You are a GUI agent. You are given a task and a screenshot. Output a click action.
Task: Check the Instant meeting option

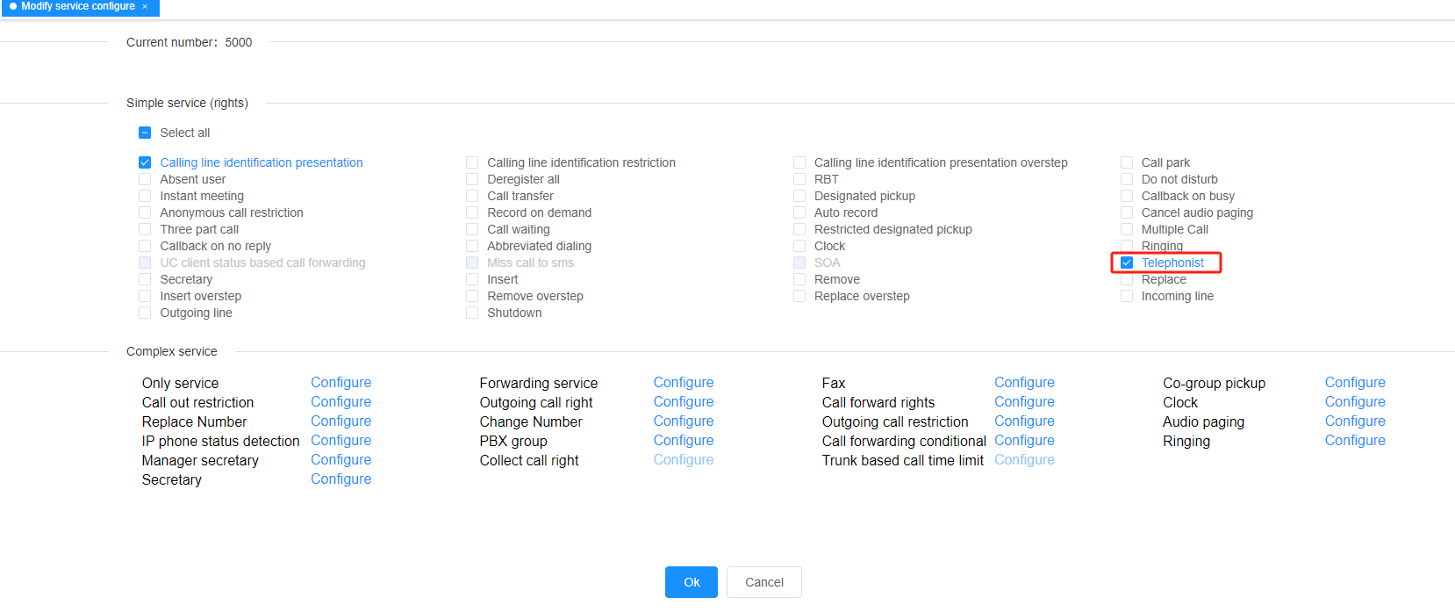145,196
